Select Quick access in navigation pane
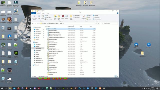 coord(38,28)
